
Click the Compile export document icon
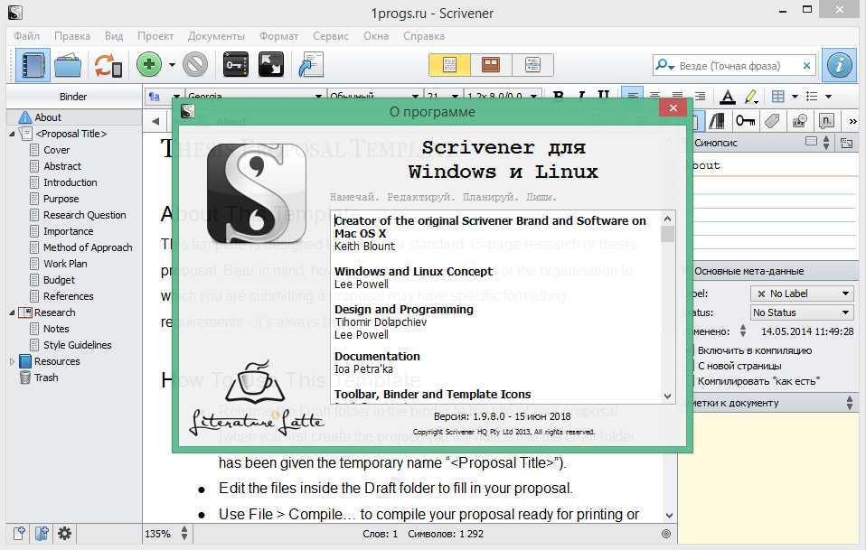pos(311,65)
